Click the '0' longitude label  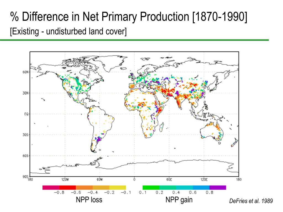[134, 179]
